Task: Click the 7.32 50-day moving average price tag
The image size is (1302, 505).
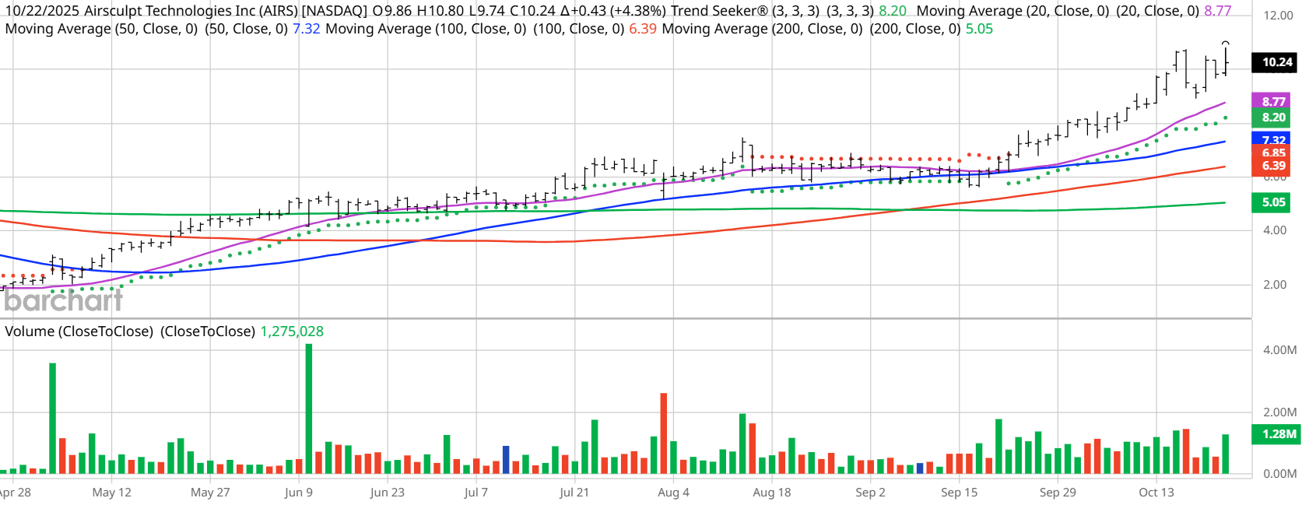Action: [1272, 139]
